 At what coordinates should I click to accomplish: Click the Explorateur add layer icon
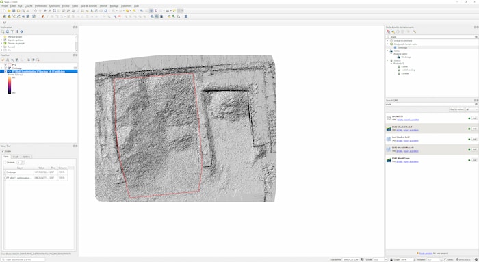(3, 31)
